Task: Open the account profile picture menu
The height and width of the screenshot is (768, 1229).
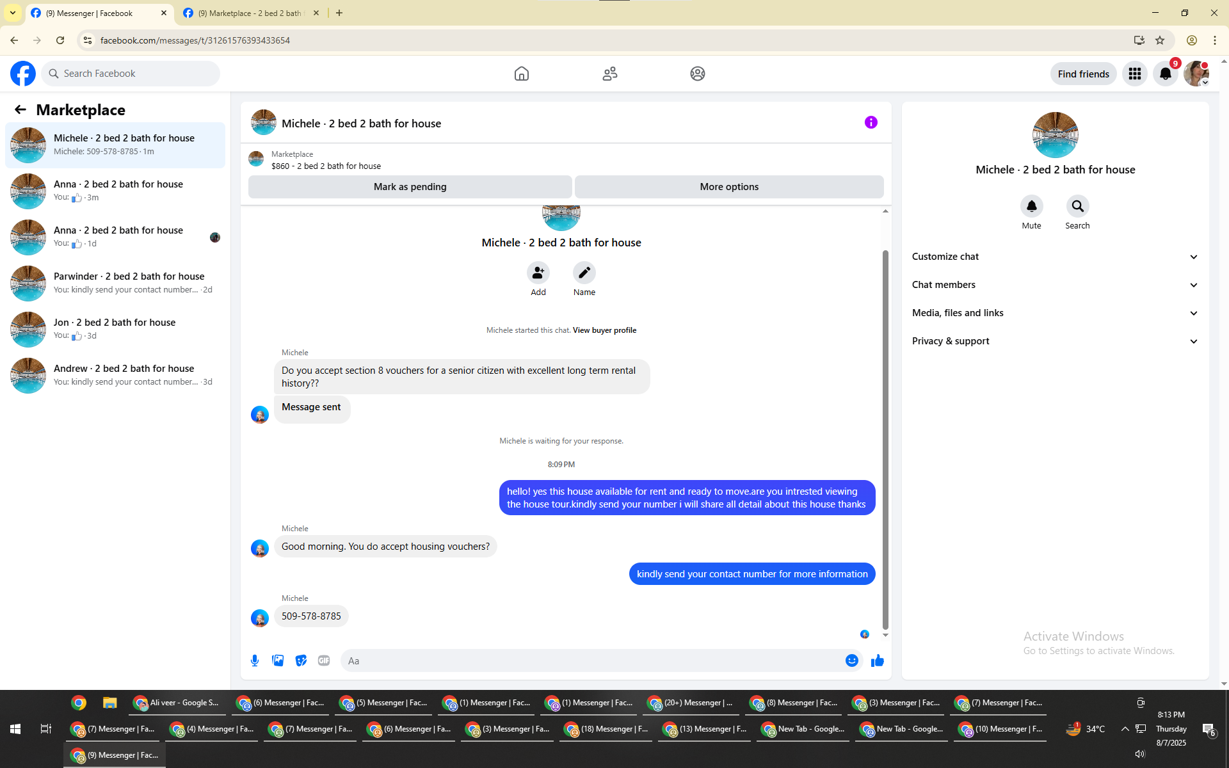Action: [x=1196, y=74]
